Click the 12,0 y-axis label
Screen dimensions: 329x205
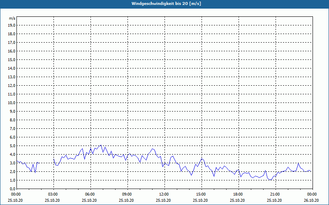click(12, 86)
